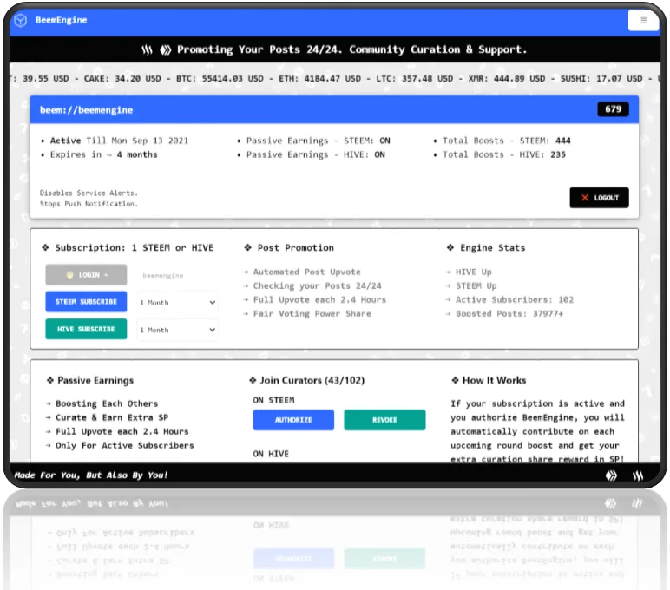Click 'Total Boosts - HIVE: 235' line

tap(503, 154)
